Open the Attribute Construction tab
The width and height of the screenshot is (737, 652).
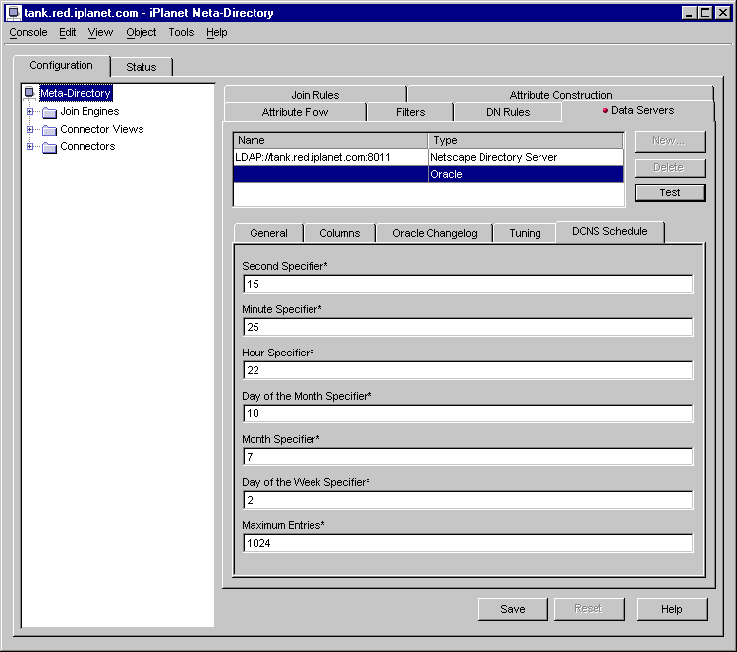click(x=561, y=95)
